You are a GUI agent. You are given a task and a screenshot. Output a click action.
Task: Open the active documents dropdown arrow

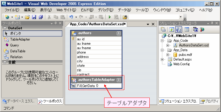coord(148,24)
